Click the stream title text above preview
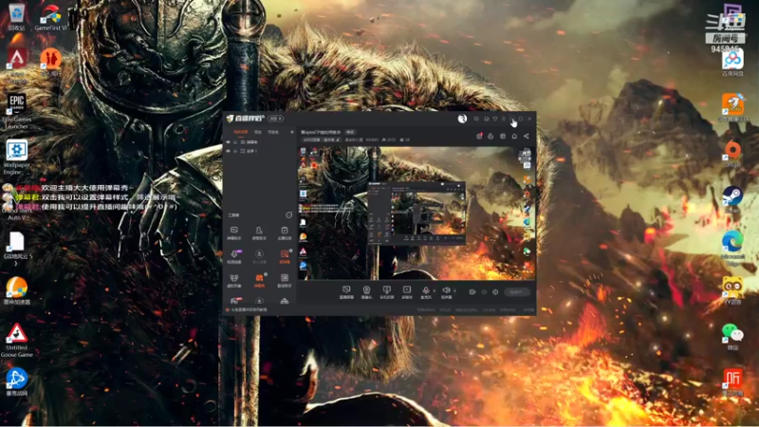This screenshot has height=427, width=759. (x=321, y=132)
